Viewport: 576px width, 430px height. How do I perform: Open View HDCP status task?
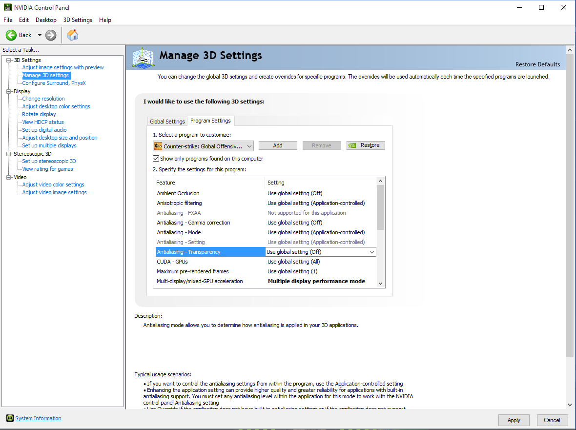[x=42, y=123]
